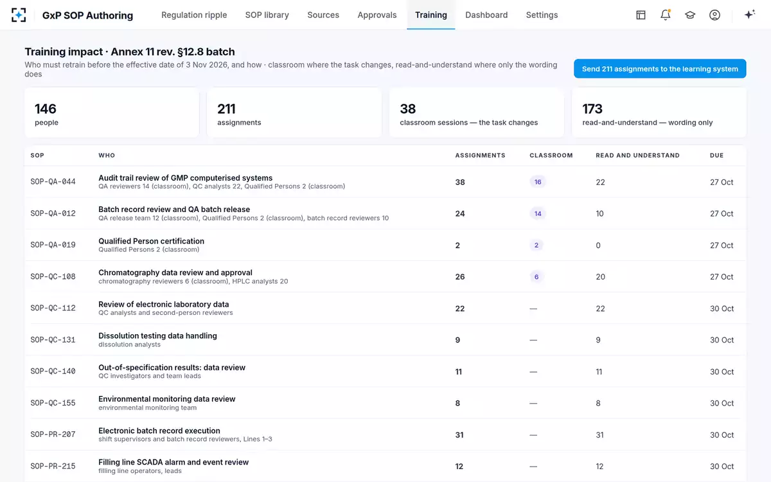Select SOP-QC-108 code
Image resolution: width=771 pixels, height=482 pixels.
[53, 276]
